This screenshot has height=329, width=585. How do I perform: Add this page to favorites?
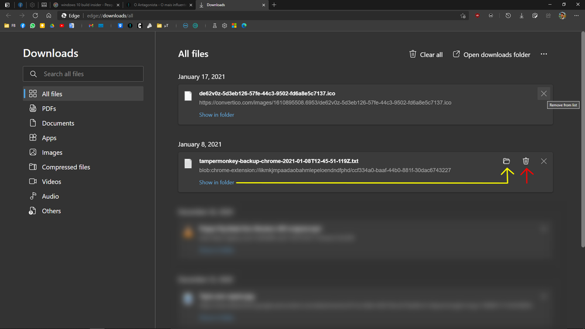point(463,16)
